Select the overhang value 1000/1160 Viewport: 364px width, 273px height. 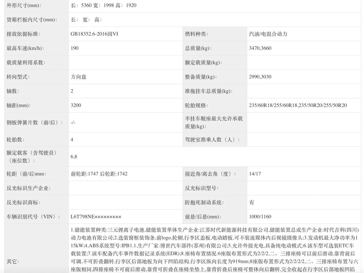260,217
